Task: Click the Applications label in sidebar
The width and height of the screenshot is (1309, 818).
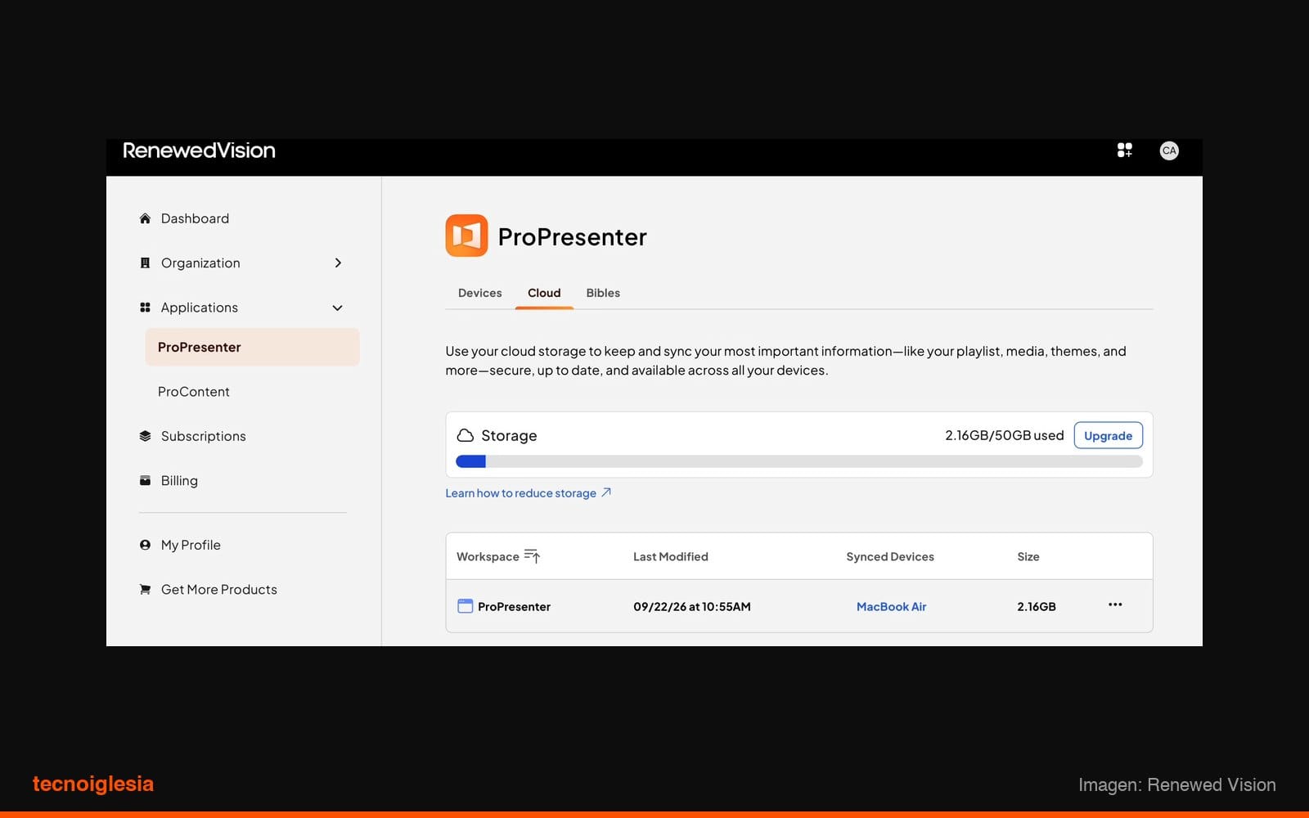Action: tap(200, 308)
